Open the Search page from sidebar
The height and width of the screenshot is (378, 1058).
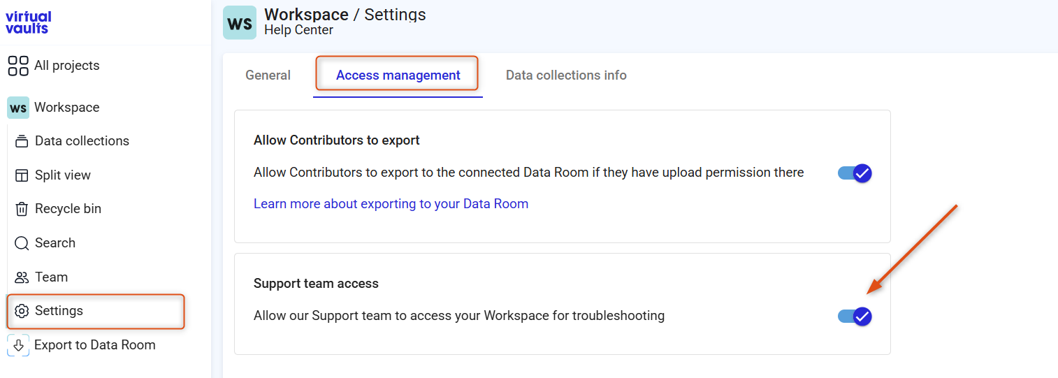point(55,243)
